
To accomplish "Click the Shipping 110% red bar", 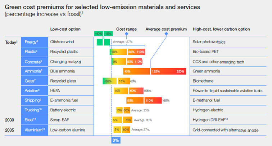I will 153,101.
